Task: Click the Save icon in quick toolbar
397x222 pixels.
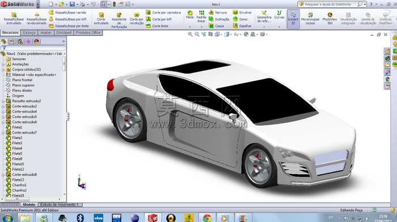Action: [x=72, y=5]
